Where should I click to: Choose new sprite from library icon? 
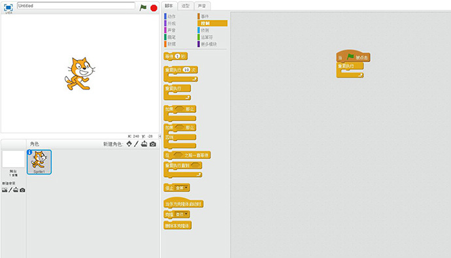tap(129, 144)
